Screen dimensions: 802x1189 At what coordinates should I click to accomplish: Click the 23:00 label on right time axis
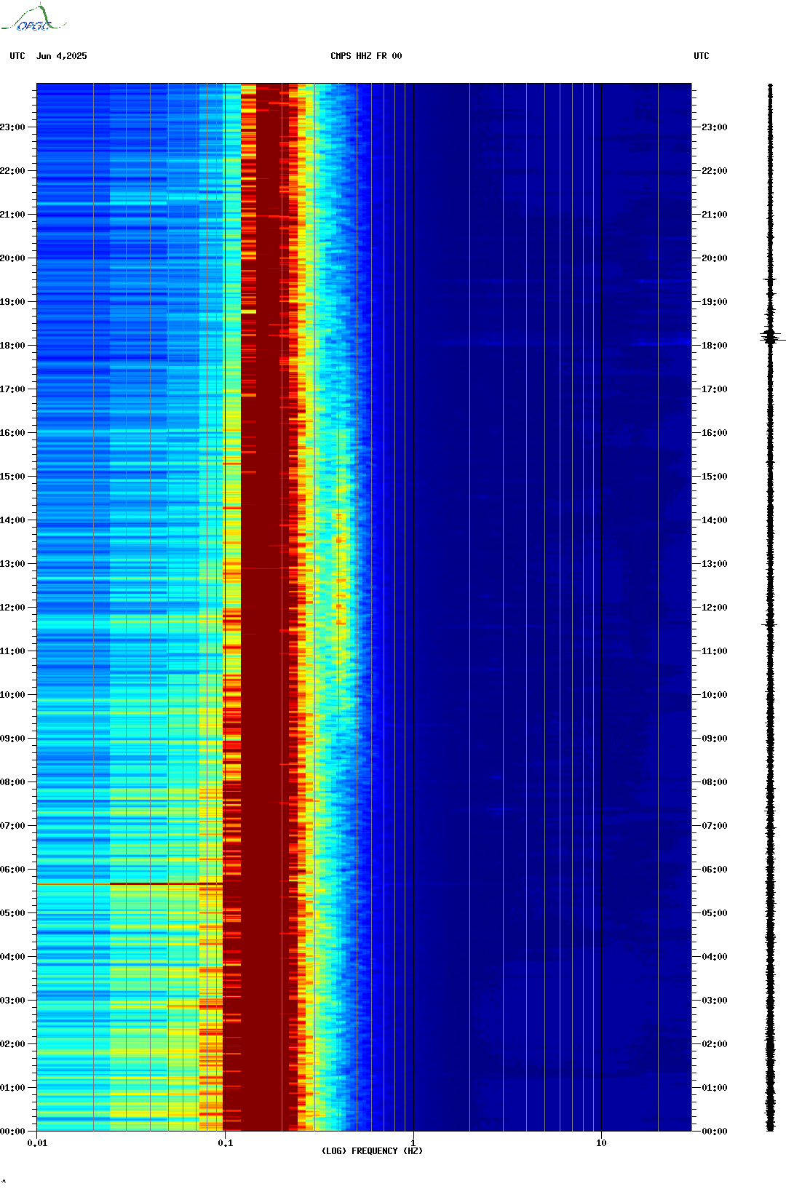click(x=715, y=127)
